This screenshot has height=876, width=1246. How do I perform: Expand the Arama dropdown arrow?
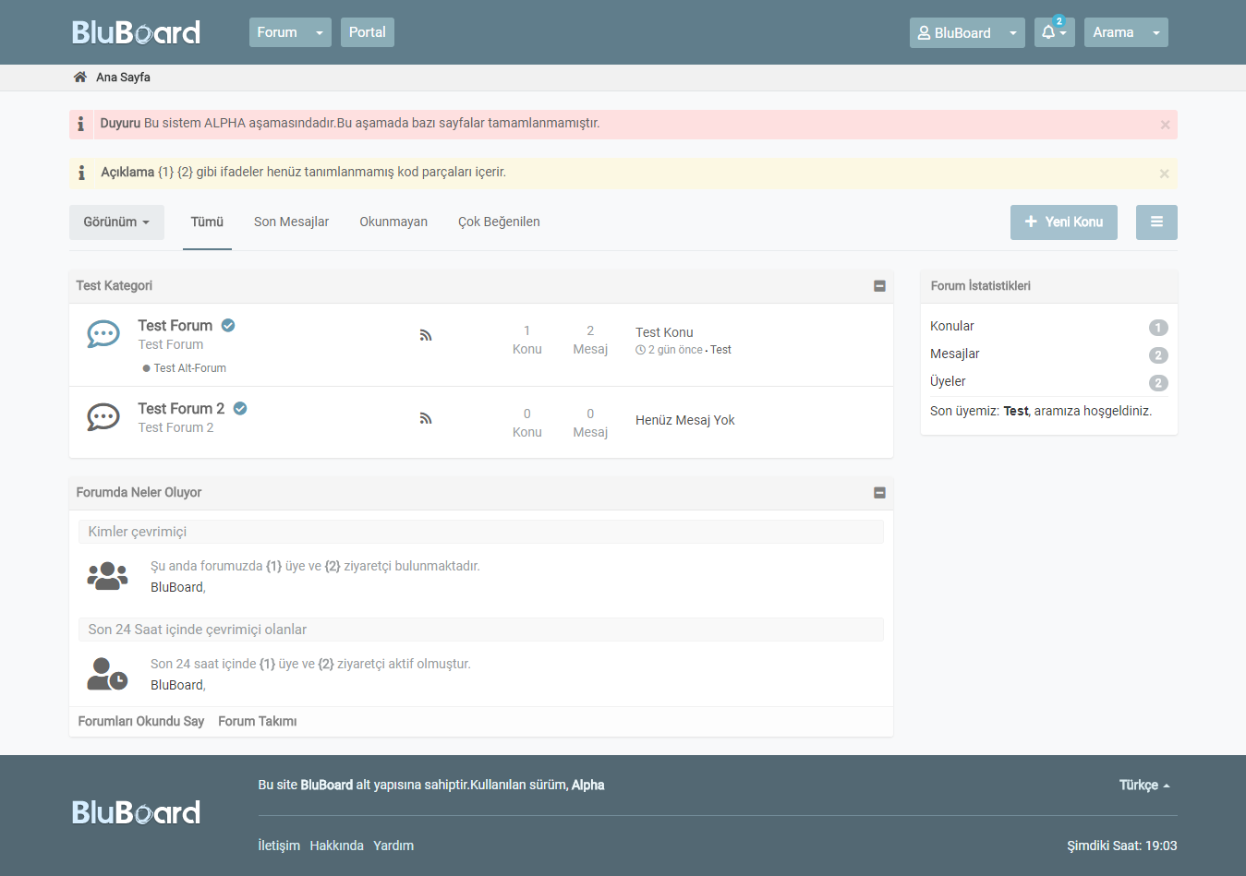[1156, 32]
